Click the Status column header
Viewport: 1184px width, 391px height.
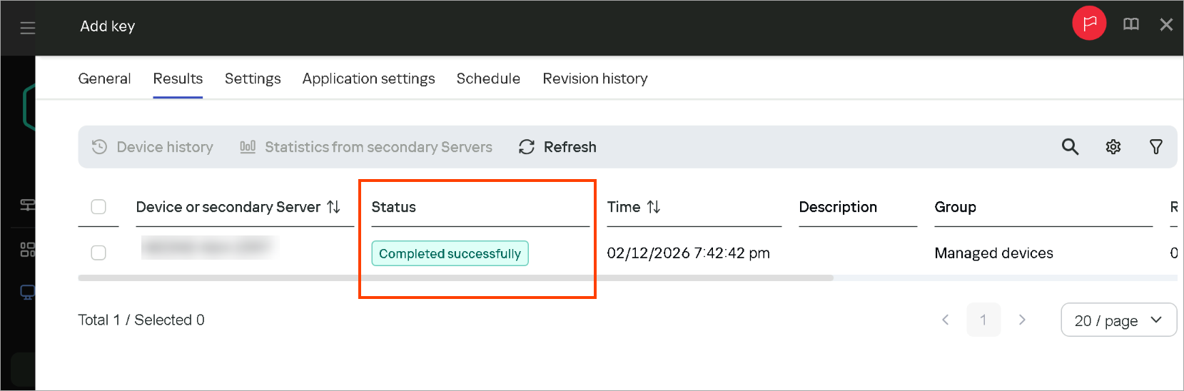click(394, 207)
